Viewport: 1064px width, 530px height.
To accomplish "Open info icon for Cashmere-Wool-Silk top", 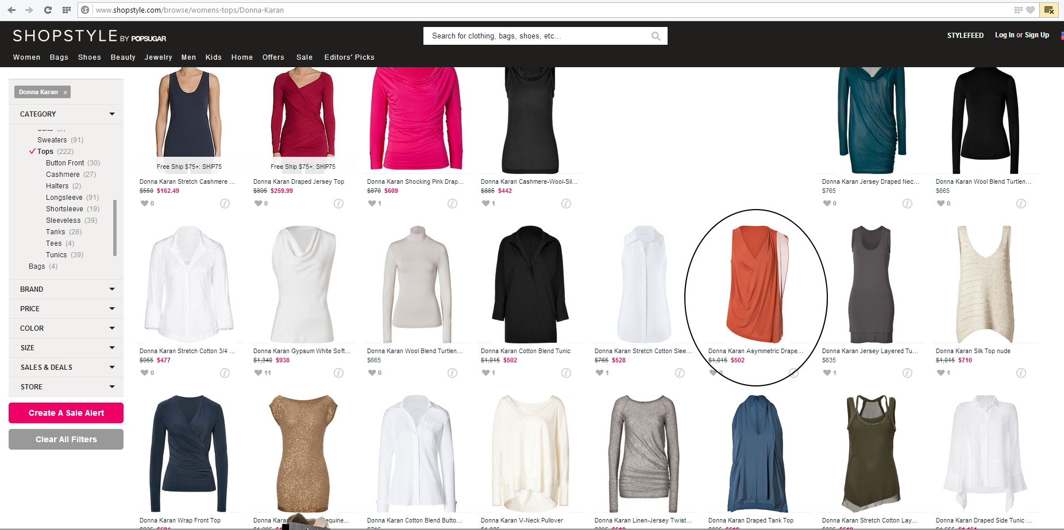I will tap(566, 203).
